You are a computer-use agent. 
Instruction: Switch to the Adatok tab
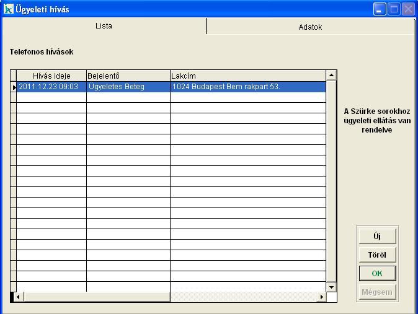(310, 27)
